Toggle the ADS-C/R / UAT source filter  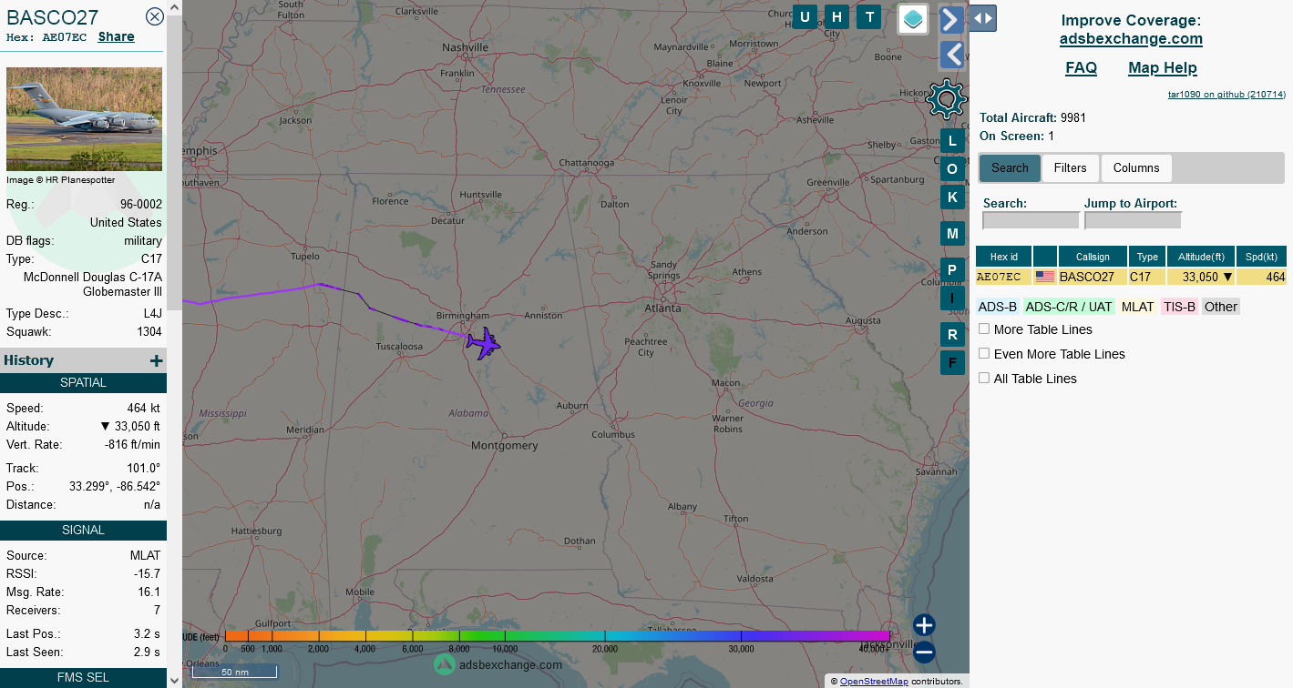1069,307
